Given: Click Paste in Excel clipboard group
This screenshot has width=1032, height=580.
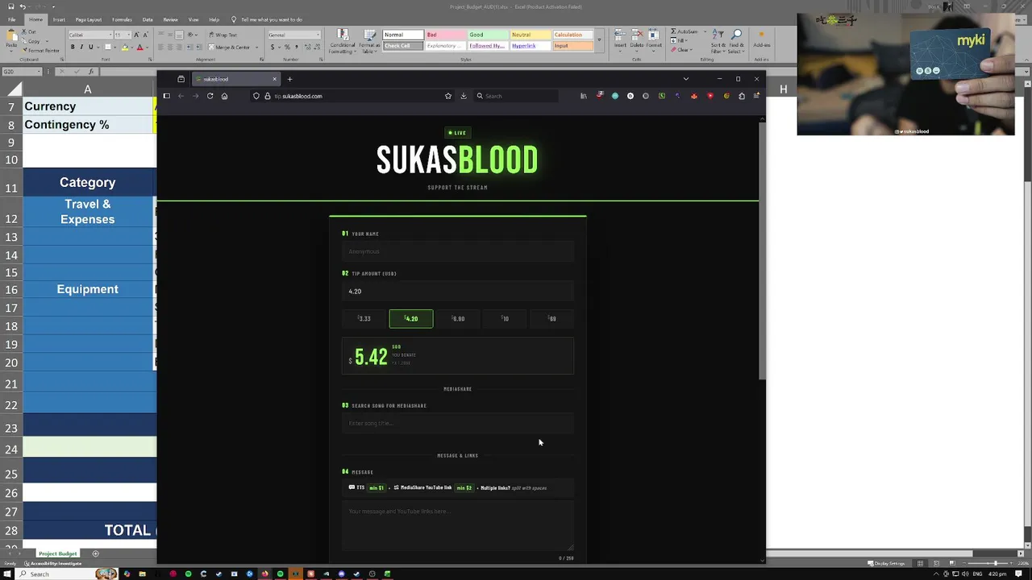Looking at the screenshot, I should coord(12,39).
